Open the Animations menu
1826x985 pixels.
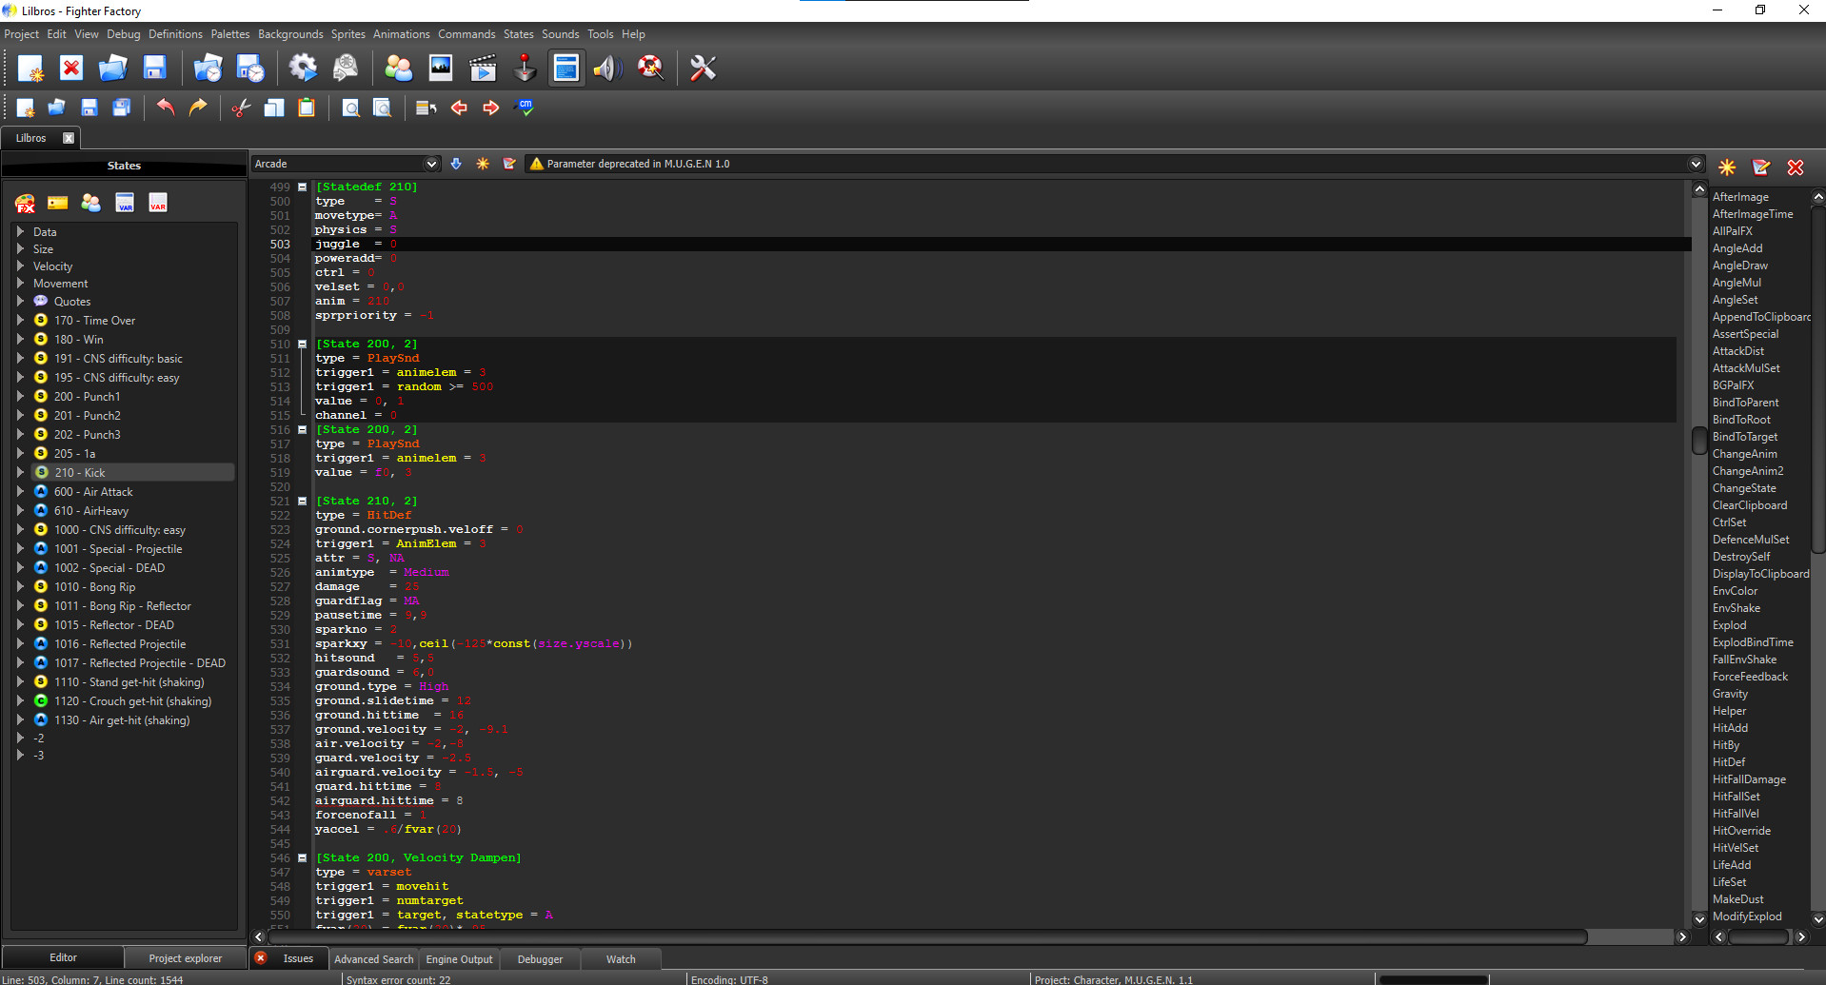click(x=401, y=33)
